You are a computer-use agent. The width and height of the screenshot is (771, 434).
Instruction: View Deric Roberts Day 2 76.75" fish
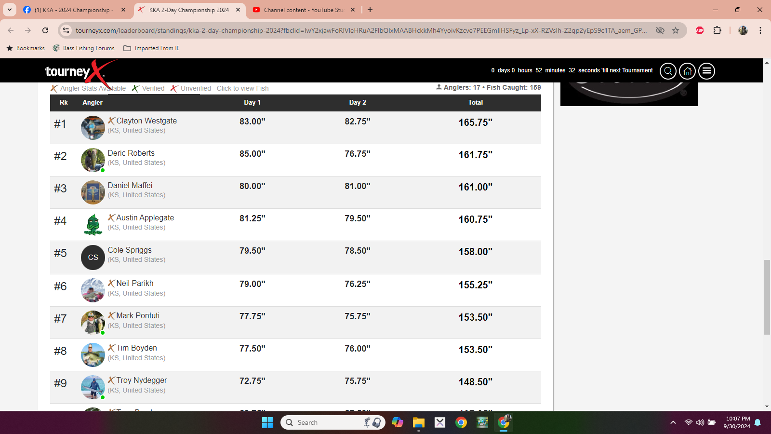pos(358,154)
